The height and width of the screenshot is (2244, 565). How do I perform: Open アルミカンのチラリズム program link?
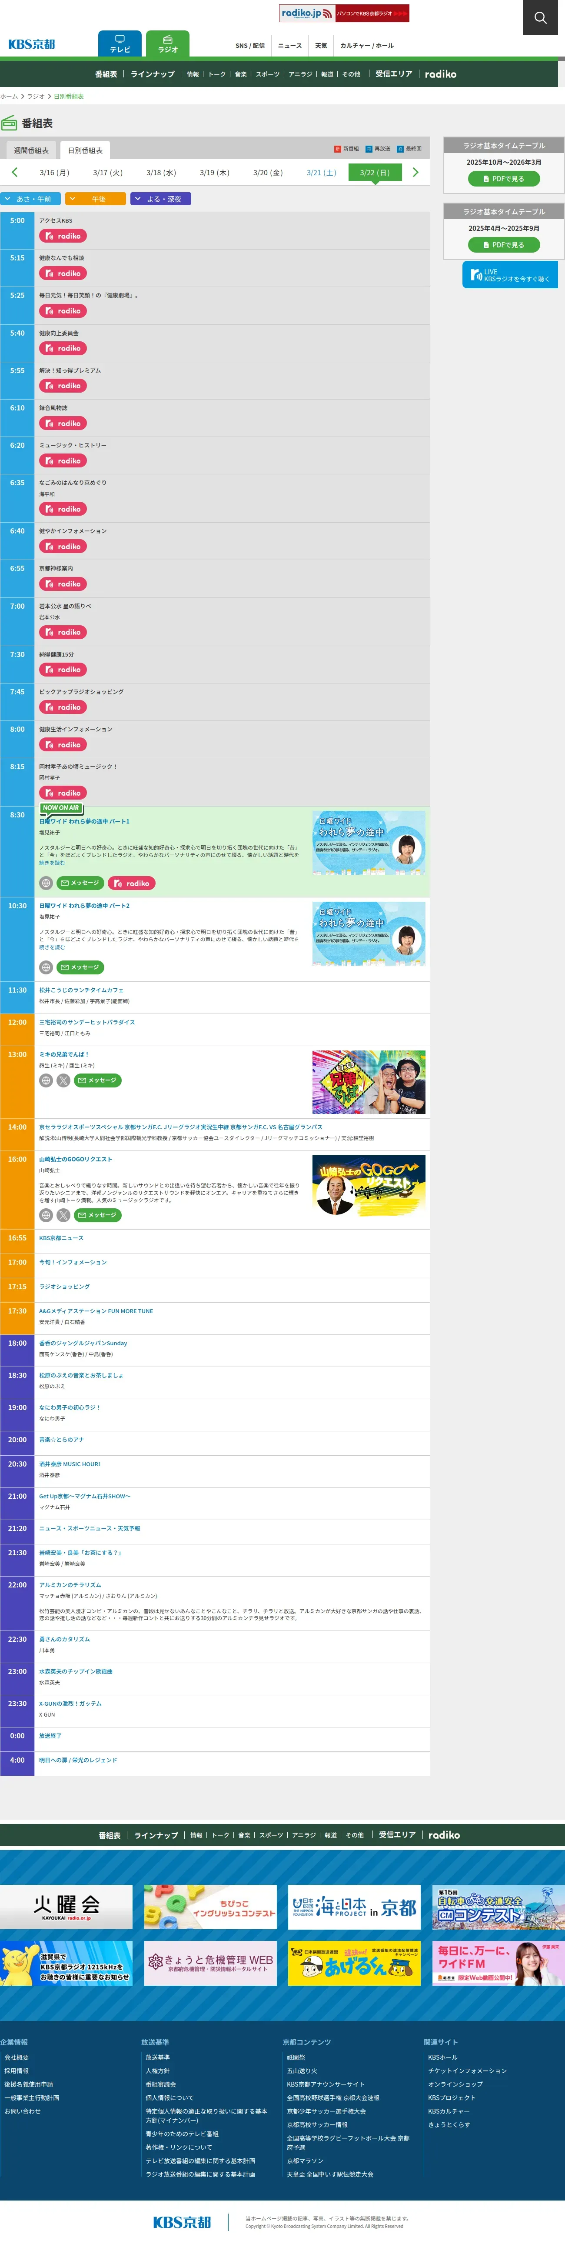70,1585
